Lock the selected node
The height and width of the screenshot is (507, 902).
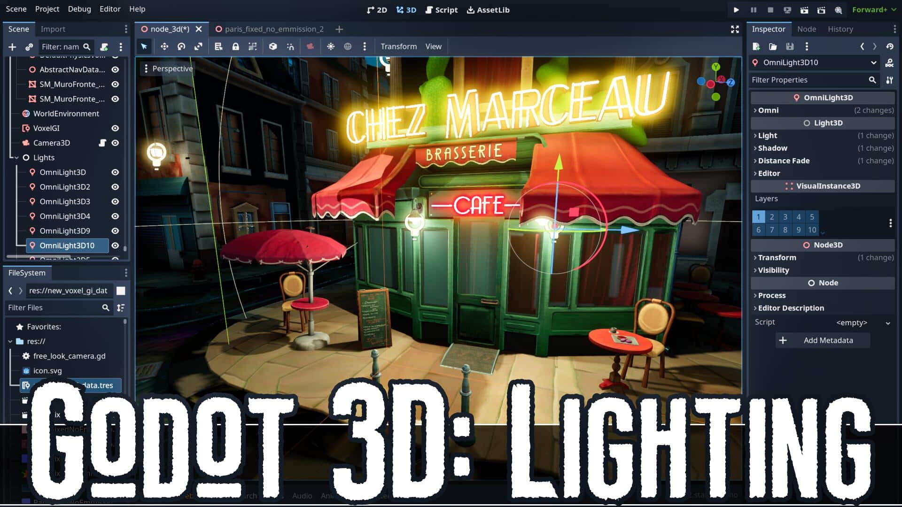pyautogui.click(x=235, y=46)
